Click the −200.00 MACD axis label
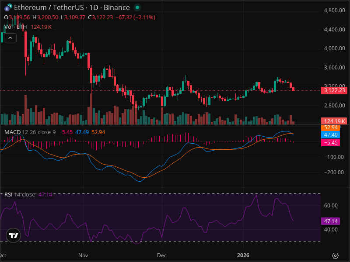350x262 pixels. tap(334, 172)
